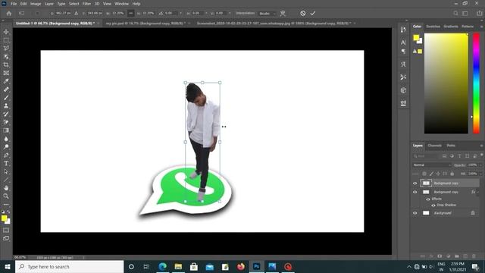Open the Layers panel flyout menu

point(481,146)
